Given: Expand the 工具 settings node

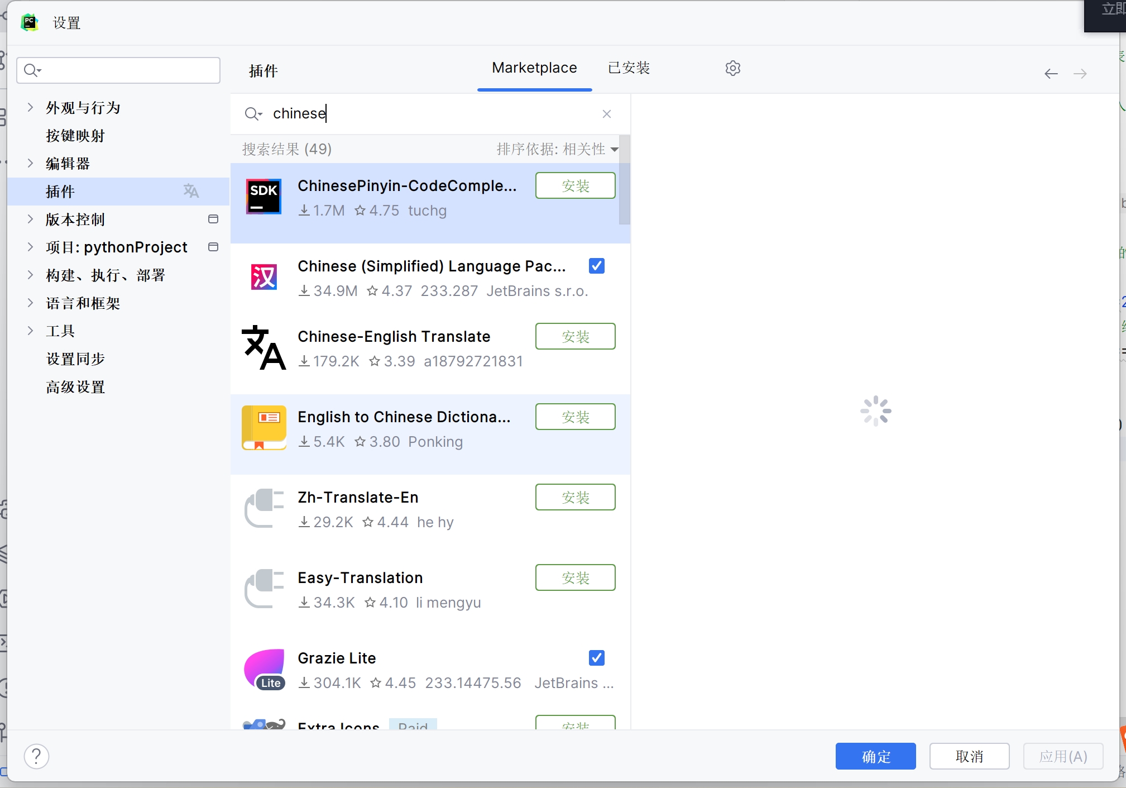Looking at the screenshot, I should coord(30,331).
